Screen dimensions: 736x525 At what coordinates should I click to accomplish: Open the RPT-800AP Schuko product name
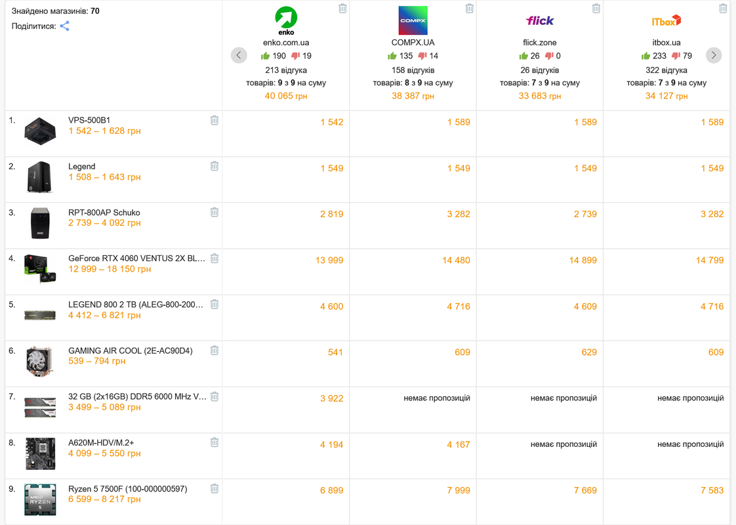pos(104,213)
